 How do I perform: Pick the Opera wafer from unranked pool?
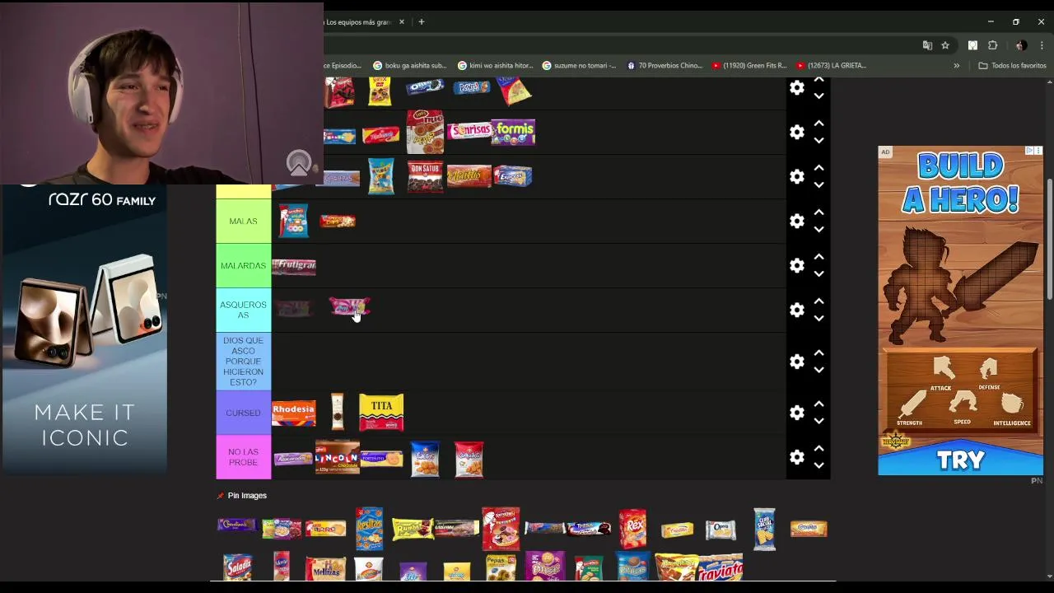721,529
